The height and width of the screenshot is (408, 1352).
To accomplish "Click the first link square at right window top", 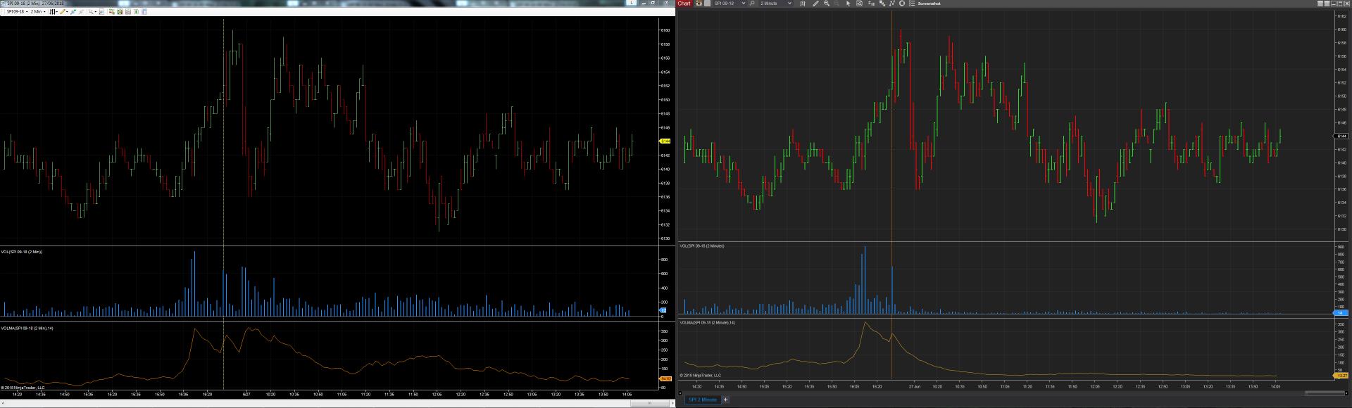I will click(1320, 4).
